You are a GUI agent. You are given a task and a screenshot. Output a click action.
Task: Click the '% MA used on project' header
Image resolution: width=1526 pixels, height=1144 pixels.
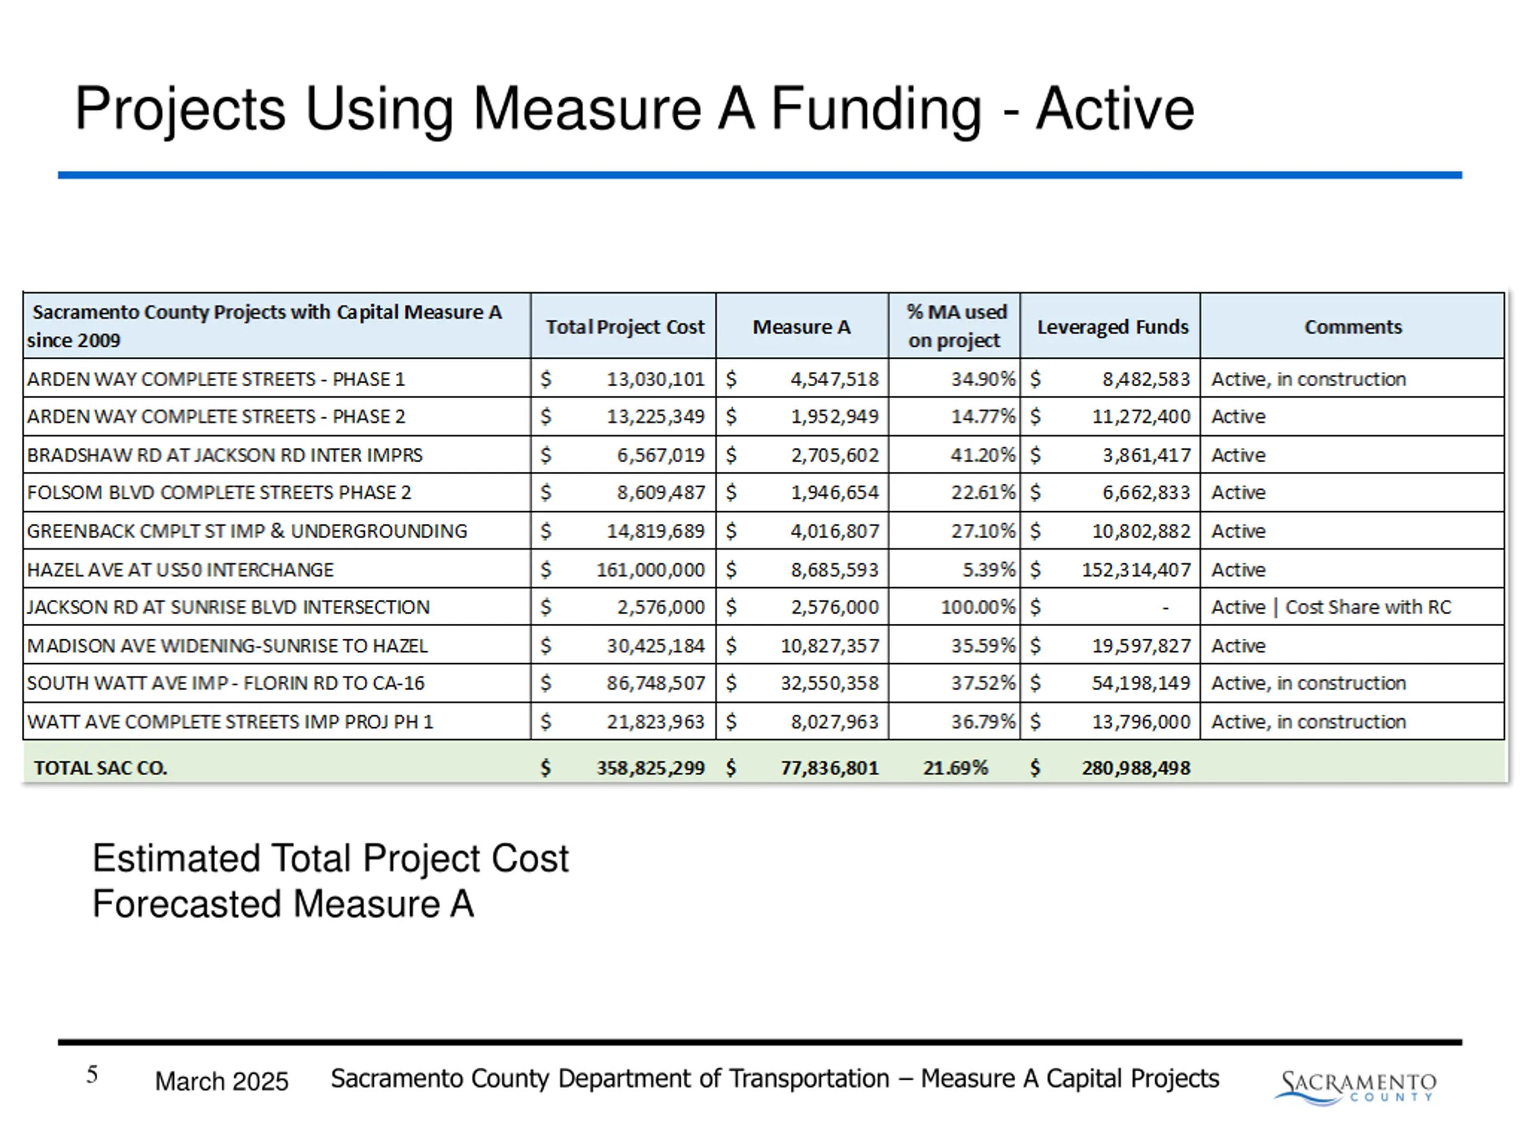pyautogui.click(x=956, y=326)
